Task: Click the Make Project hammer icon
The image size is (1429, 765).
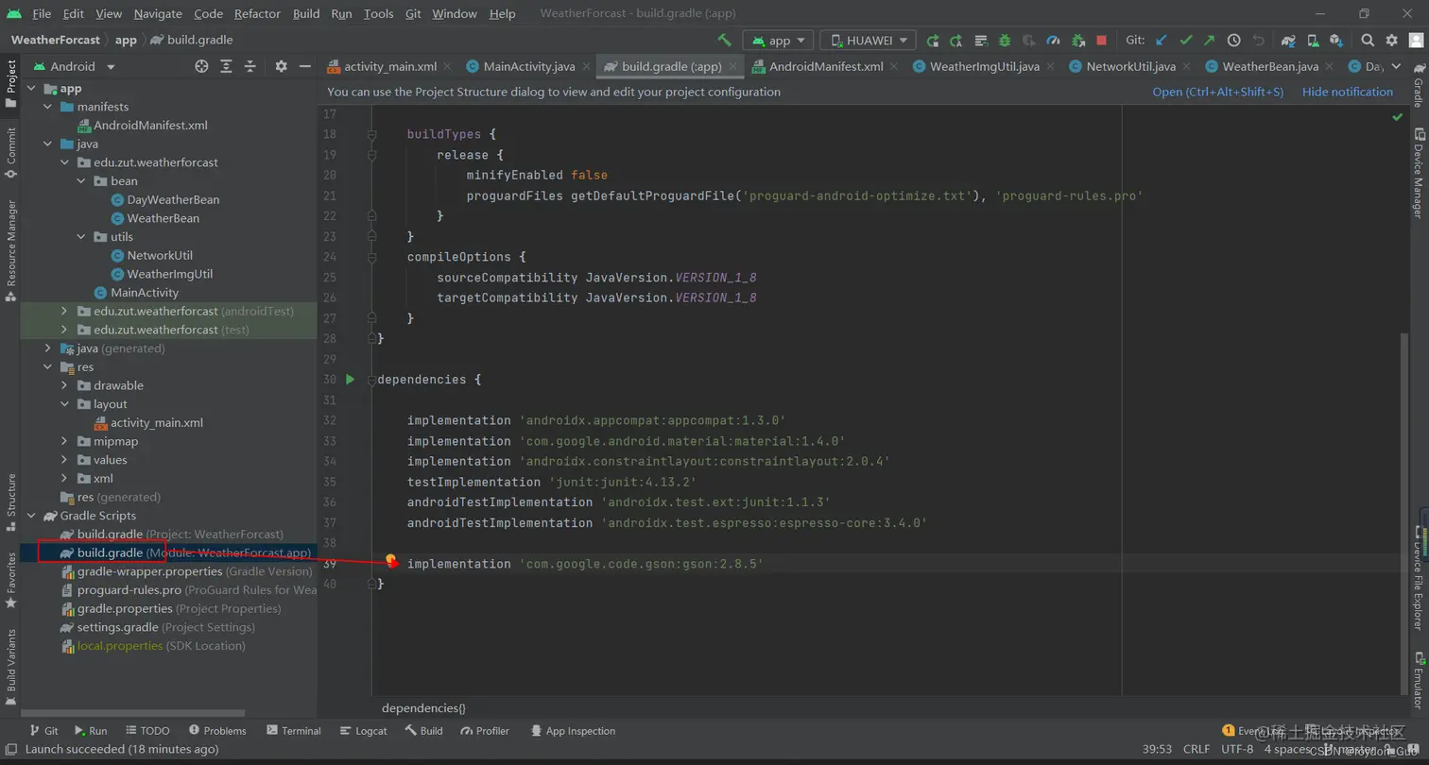Action: click(x=725, y=41)
